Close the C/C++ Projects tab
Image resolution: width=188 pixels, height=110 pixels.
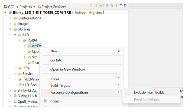(34, 7)
